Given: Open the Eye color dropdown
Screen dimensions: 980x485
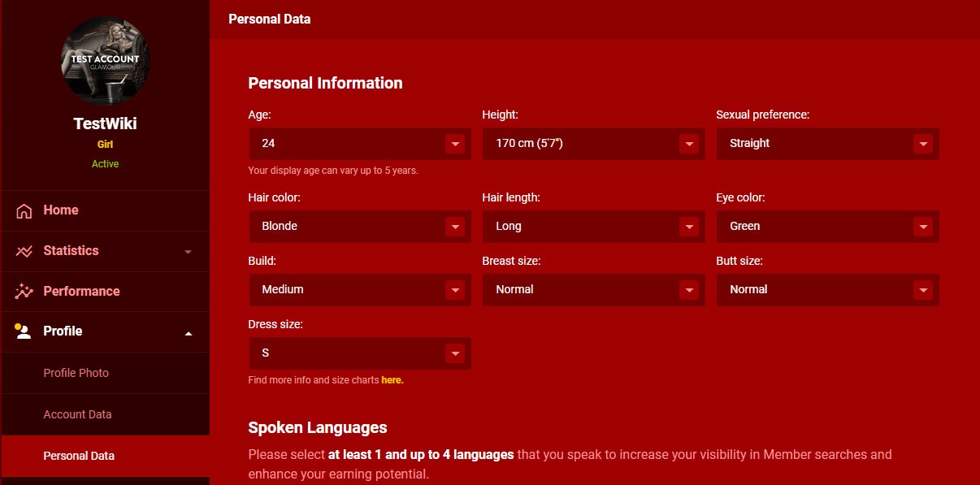Looking at the screenshot, I should pos(828,227).
